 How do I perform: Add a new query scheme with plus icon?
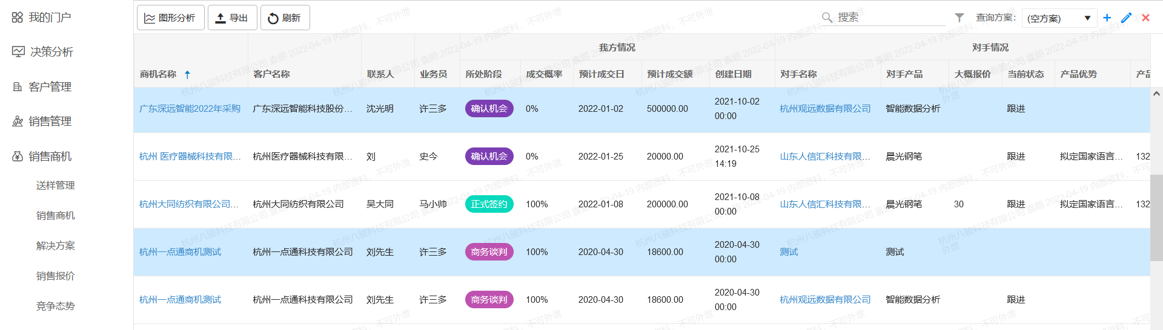pyautogui.click(x=1107, y=18)
